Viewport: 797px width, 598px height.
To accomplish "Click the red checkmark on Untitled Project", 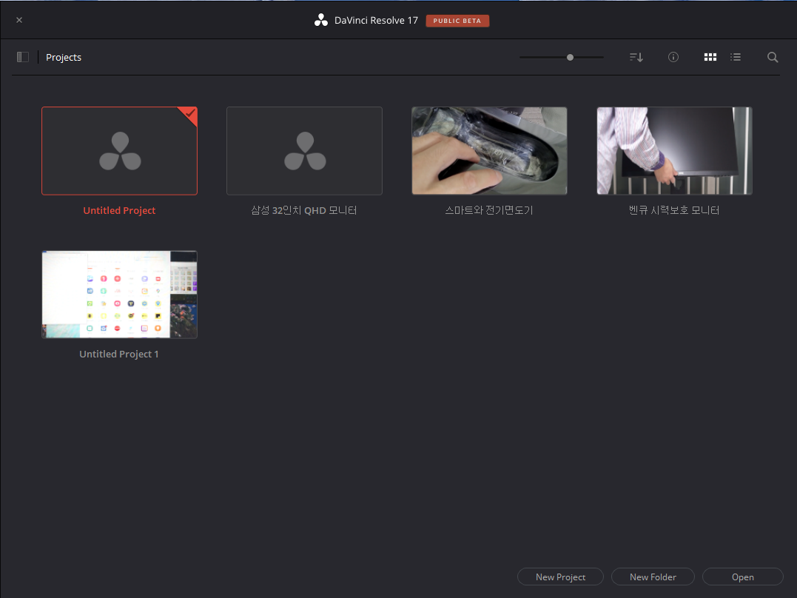I will 190,113.
